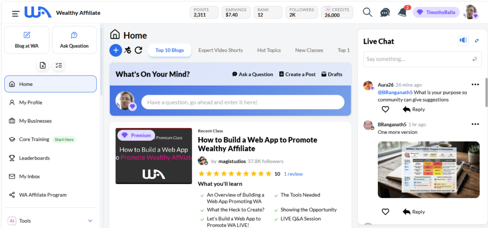The width and height of the screenshot is (488, 228).
Task: Click BRanganath5's avatar in Live Chat
Action: pyautogui.click(x=368, y=125)
